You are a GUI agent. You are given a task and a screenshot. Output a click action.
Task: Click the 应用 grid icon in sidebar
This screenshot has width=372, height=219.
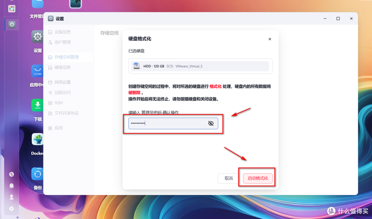(50, 128)
